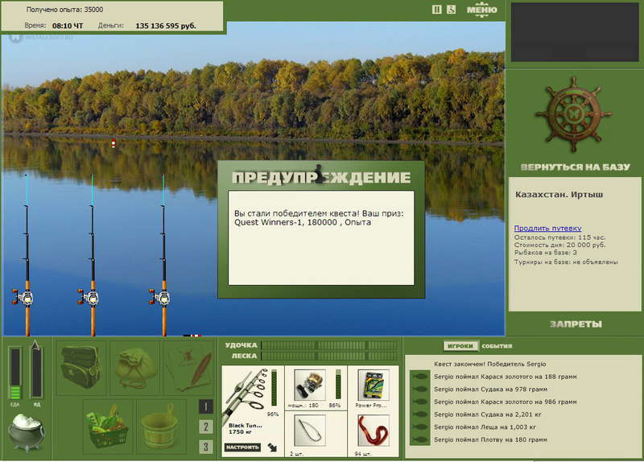The width and height of the screenshot is (644, 462).
Task: Click the fish icon beside Карася золотого 188 грамм
Action: pyautogui.click(x=419, y=377)
